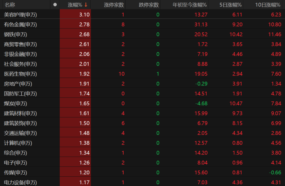Sort by 名称 column header
The height and width of the screenshot is (186, 285).
10,5
